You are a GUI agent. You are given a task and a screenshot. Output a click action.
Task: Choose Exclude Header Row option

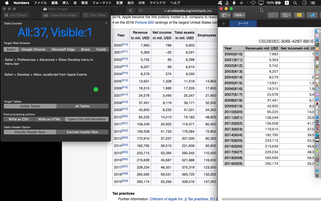click(82, 132)
